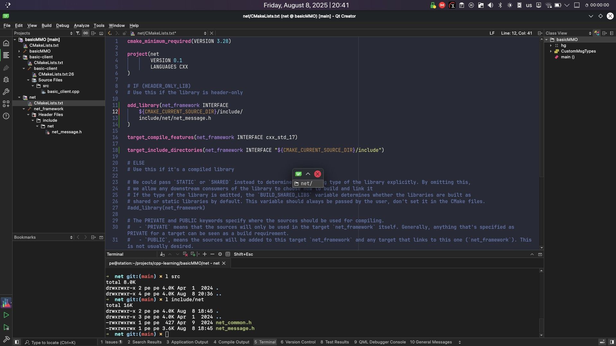
Task: Open the Window menu
Action: pos(117,26)
